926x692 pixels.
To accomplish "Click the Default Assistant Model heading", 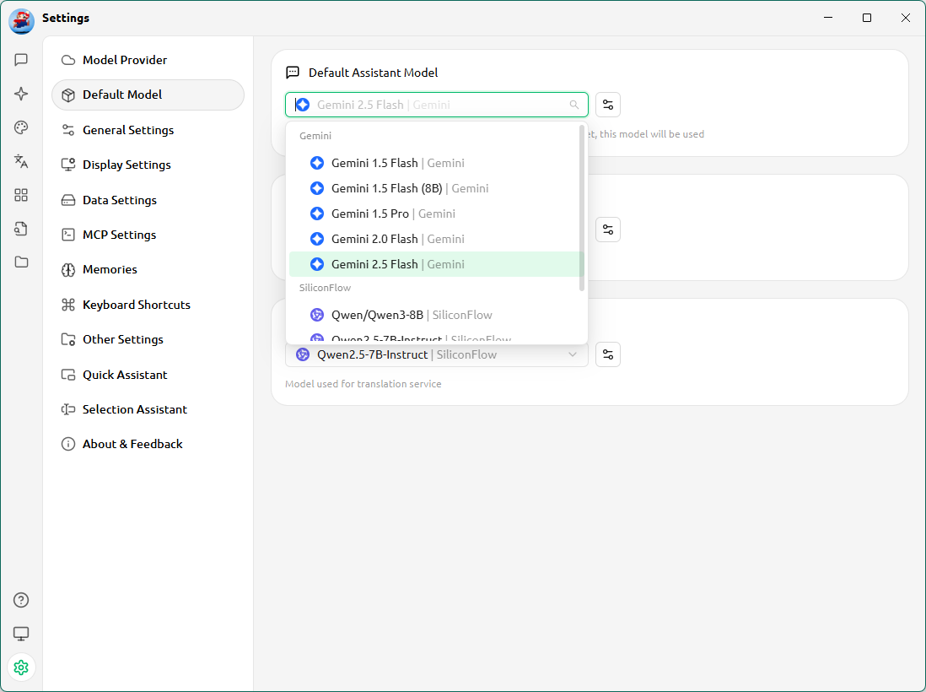I will 374,73.
